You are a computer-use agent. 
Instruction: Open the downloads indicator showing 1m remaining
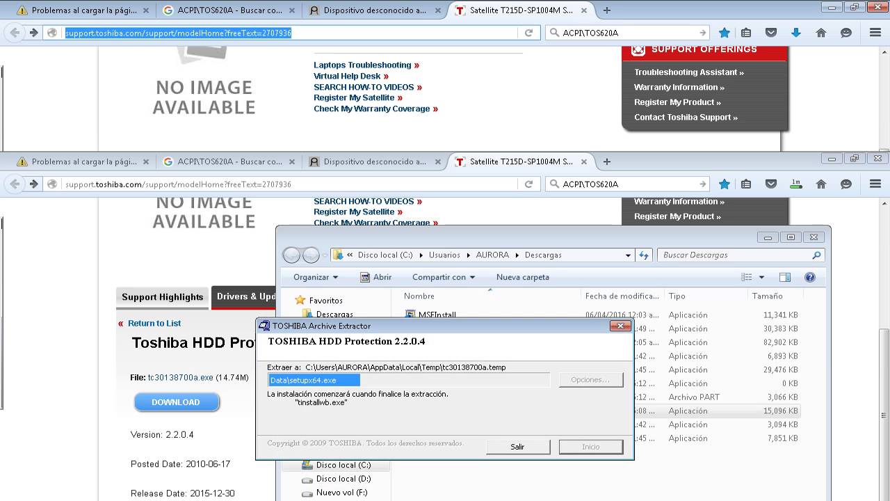(796, 184)
